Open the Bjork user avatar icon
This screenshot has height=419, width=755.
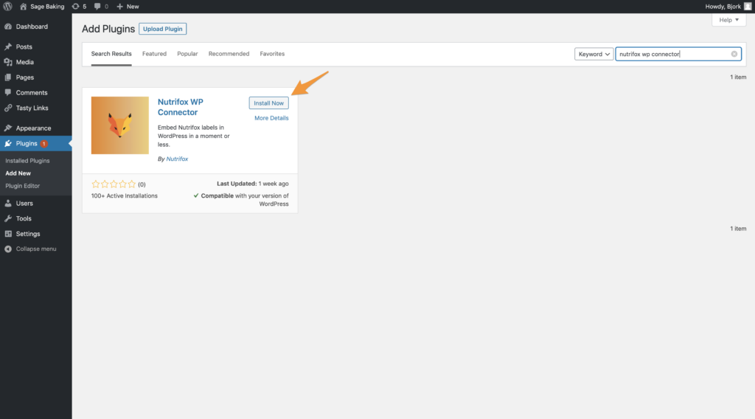(x=748, y=6)
